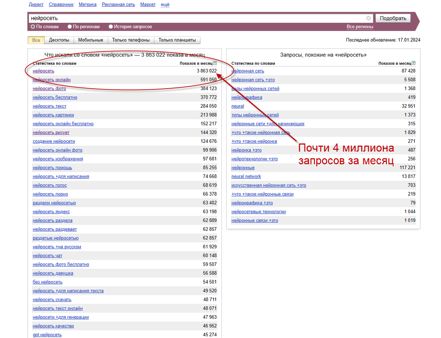Select the 'По словам' radio button
The width and height of the screenshot is (441, 338).
[x=33, y=27]
